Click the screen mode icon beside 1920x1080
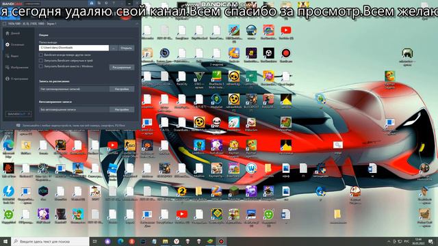This screenshot has height=246, width=438. coord(4,24)
